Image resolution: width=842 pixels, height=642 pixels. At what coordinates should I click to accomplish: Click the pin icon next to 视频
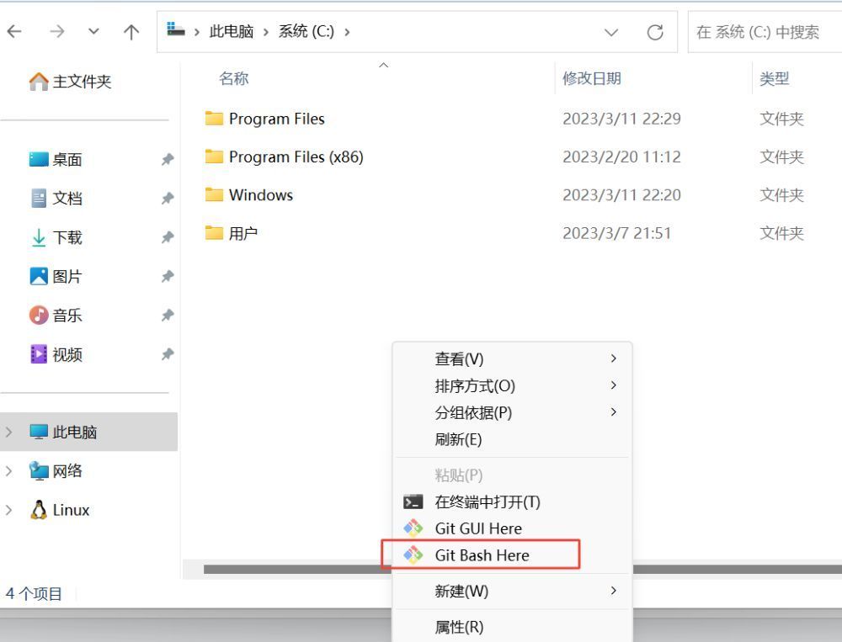tap(168, 354)
